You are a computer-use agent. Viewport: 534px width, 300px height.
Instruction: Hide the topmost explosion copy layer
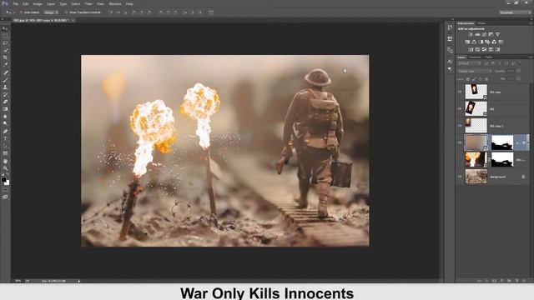point(460,92)
